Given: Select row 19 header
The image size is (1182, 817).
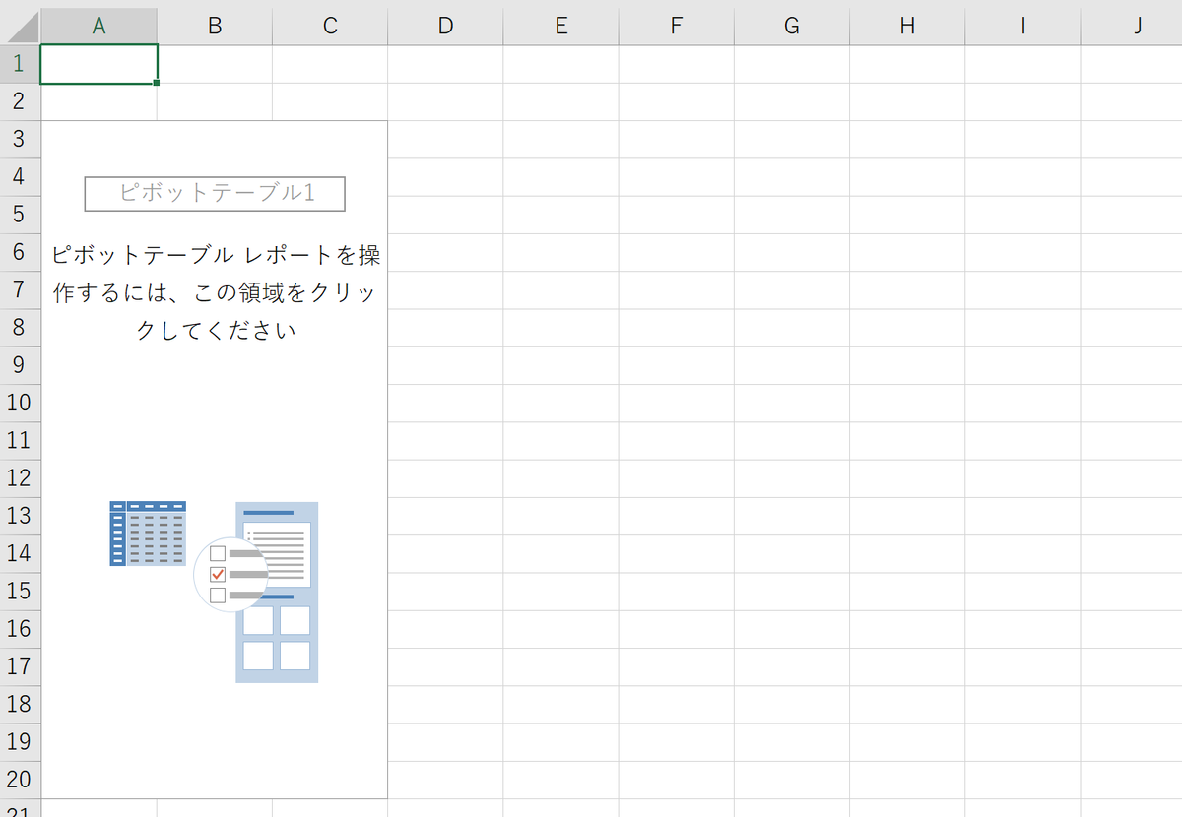Looking at the screenshot, I should (20, 741).
